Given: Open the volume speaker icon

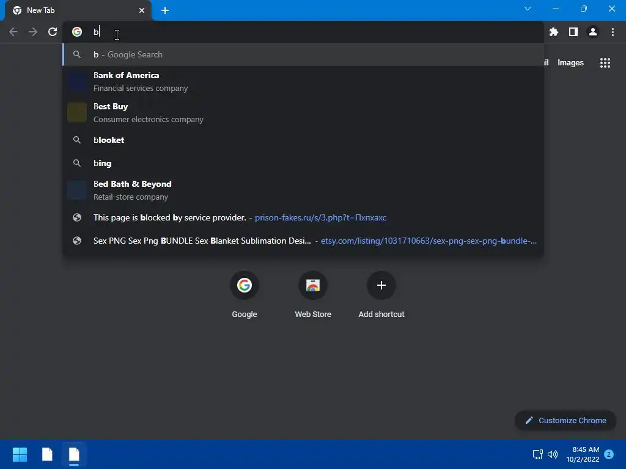Looking at the screenshot, I should point(553,454).
